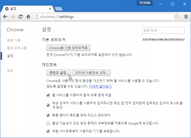
Task: Click the TITANIA profile button
Action: pyautogui.click(x=145, y=3)
